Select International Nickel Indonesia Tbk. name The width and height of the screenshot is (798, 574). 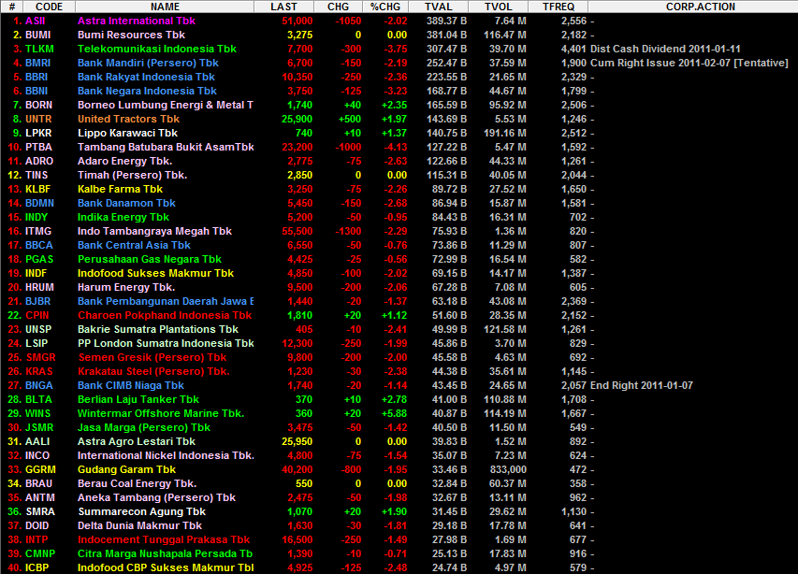pos(166,455)
